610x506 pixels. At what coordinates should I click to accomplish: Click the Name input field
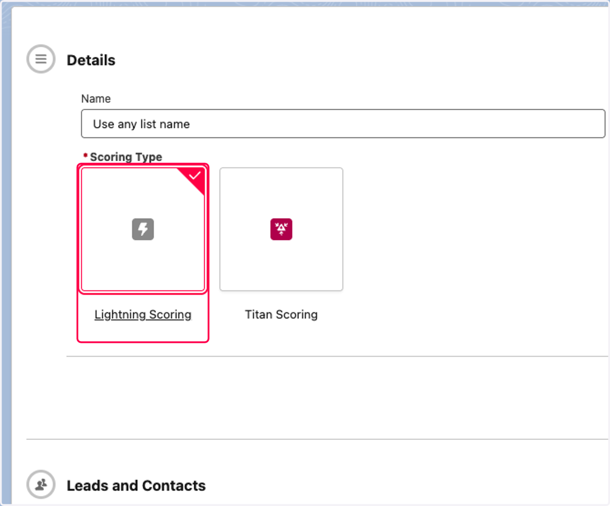click(x=343, y=124)
